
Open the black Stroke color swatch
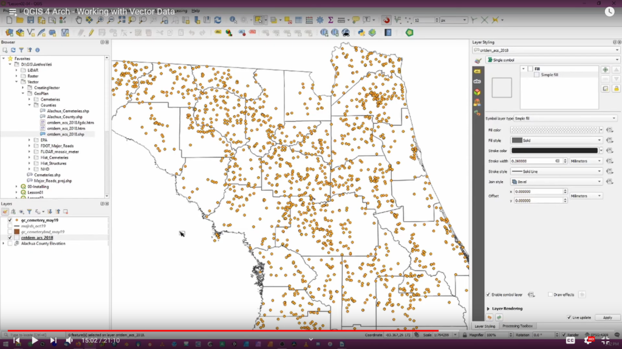(554, 151)
